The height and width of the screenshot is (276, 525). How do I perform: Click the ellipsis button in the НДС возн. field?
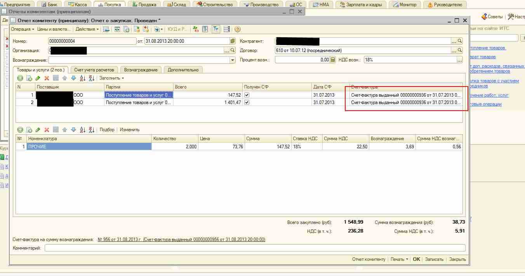[460, 60]
